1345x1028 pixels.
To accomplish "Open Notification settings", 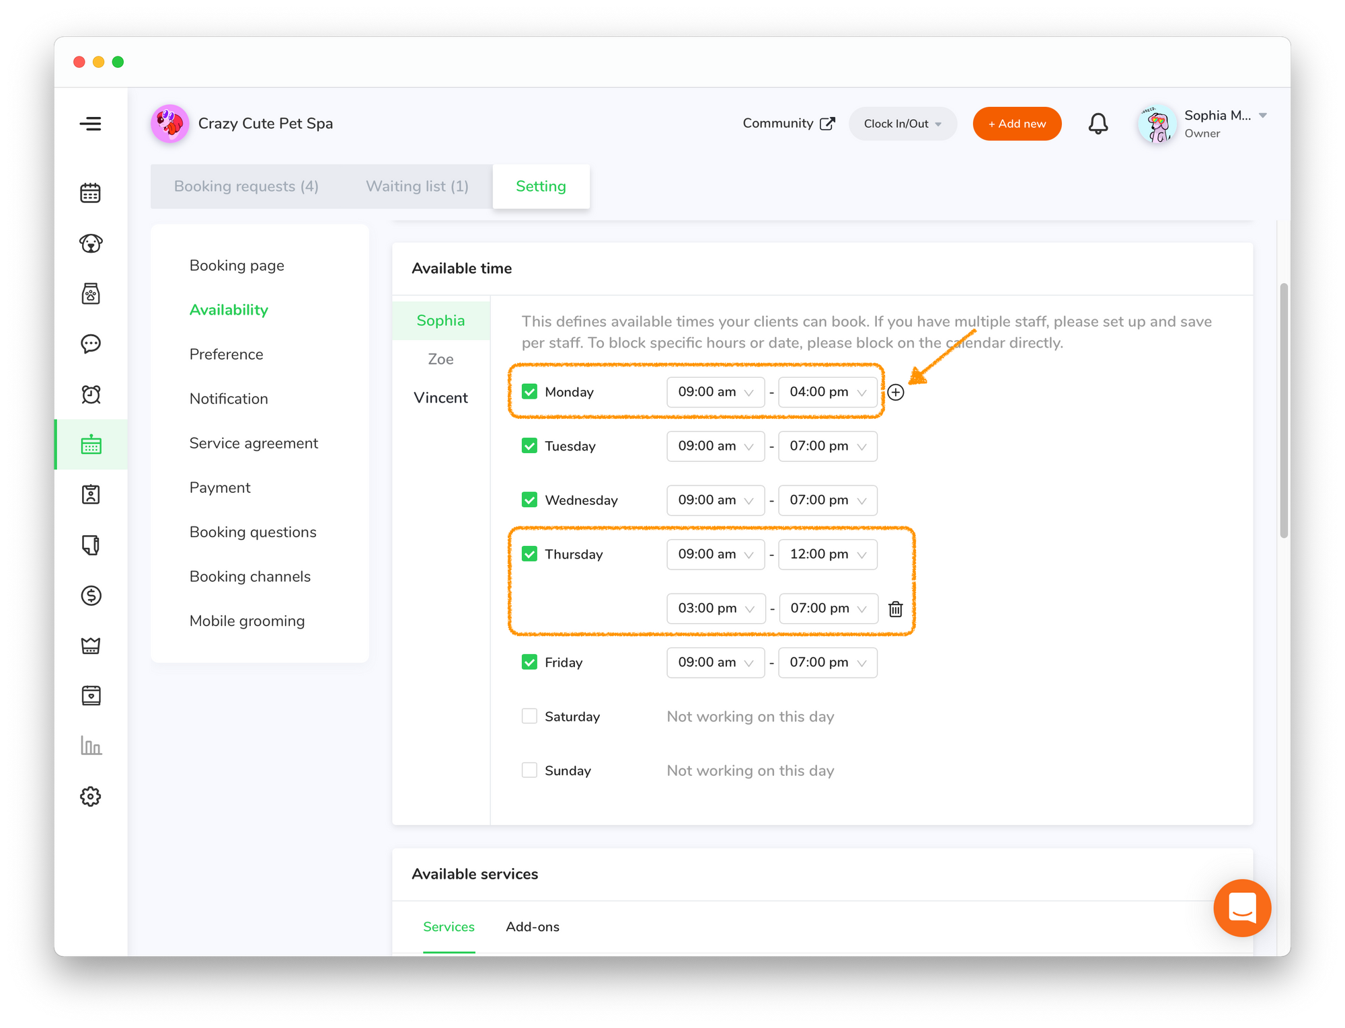I will pyautogui.click(x=229, y=399).
